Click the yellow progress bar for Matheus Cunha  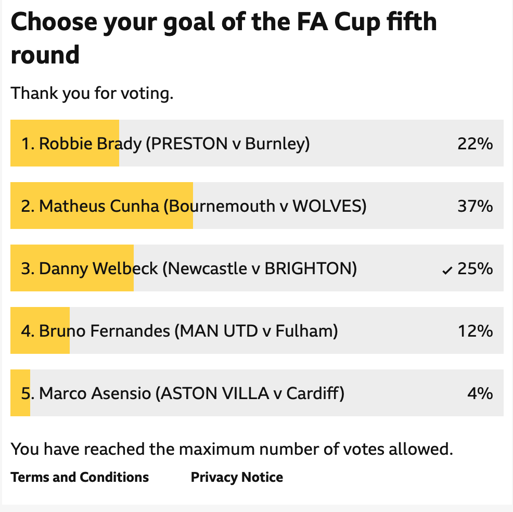pyautogui.click(x=102, y=206)
